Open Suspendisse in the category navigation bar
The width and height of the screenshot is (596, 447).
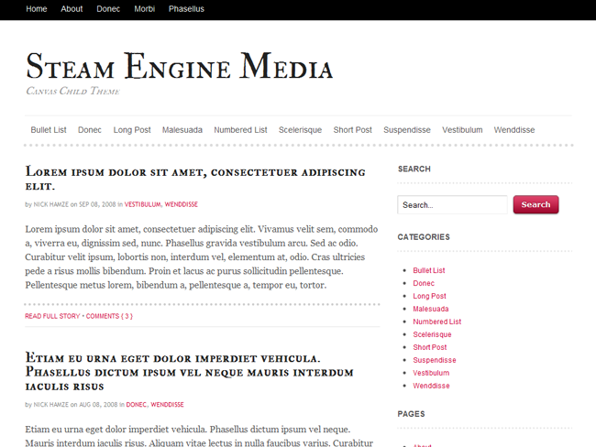407,130
